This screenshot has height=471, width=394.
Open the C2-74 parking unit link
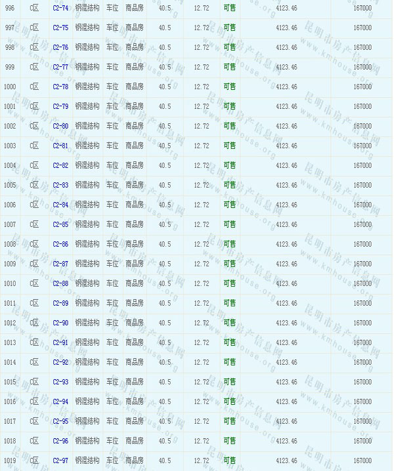tap(60, 9)
